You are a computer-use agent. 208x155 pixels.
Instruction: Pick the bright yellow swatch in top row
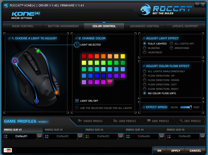pos(123,56)
